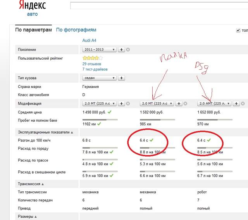Viewport: 248px width, 220px height.
Task: Click the Средняя цена row label
Action: click(x=30, y=112)
